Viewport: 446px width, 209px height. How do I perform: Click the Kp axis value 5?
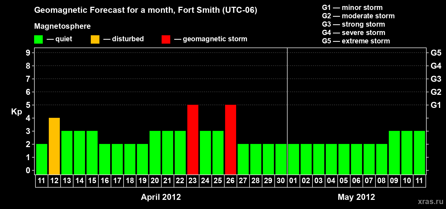pos(28,105)
